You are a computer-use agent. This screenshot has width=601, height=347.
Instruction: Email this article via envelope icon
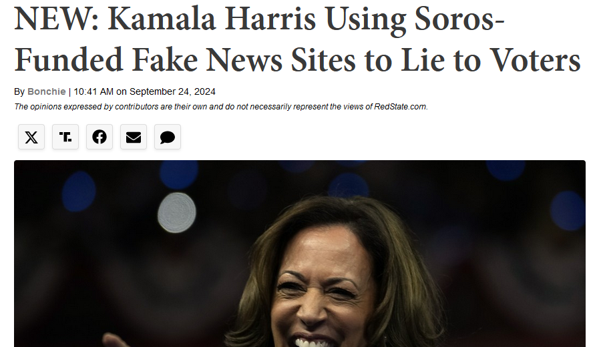pyautogui.click(x=134, y=137)
